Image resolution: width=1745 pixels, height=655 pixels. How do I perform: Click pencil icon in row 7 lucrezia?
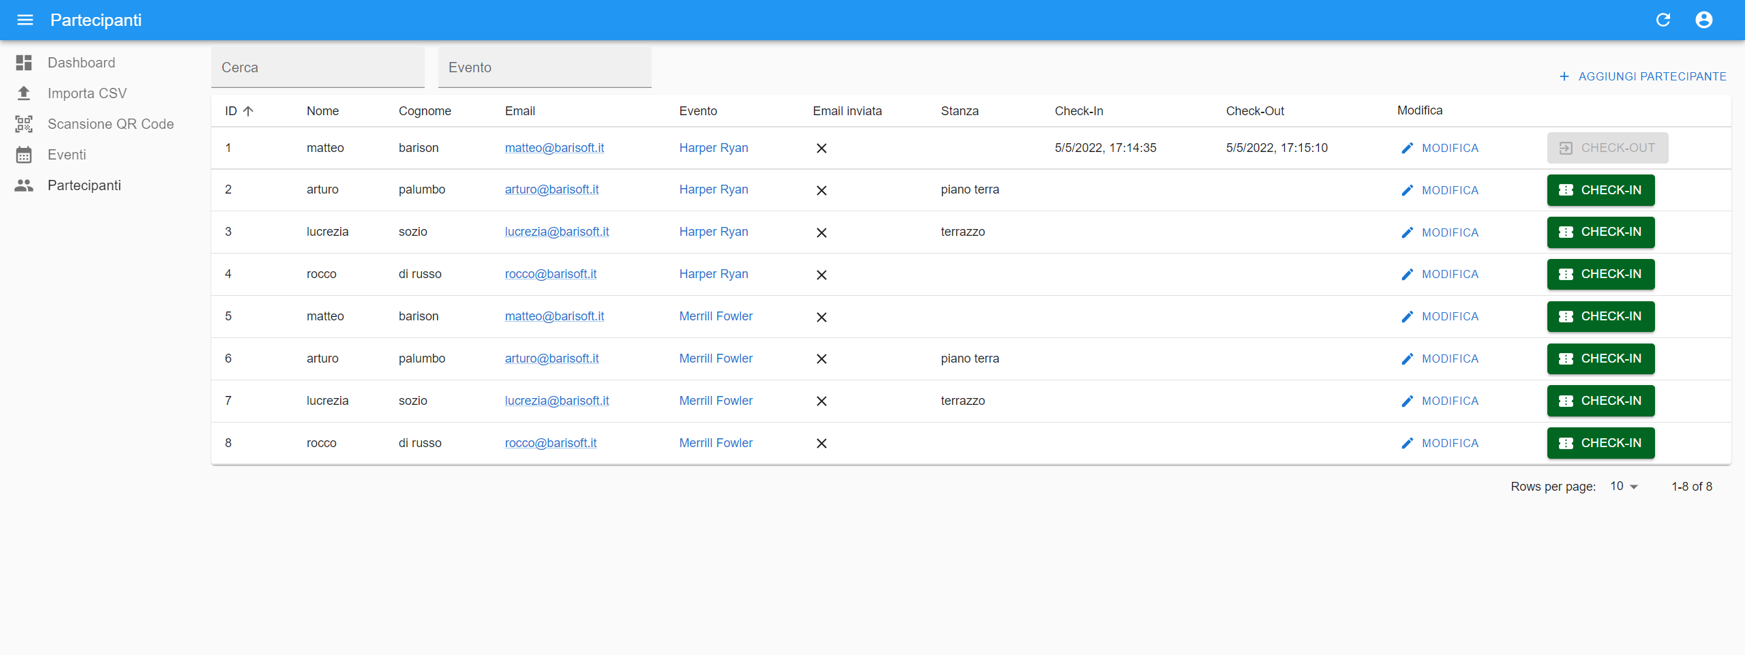pos(1408,401)
